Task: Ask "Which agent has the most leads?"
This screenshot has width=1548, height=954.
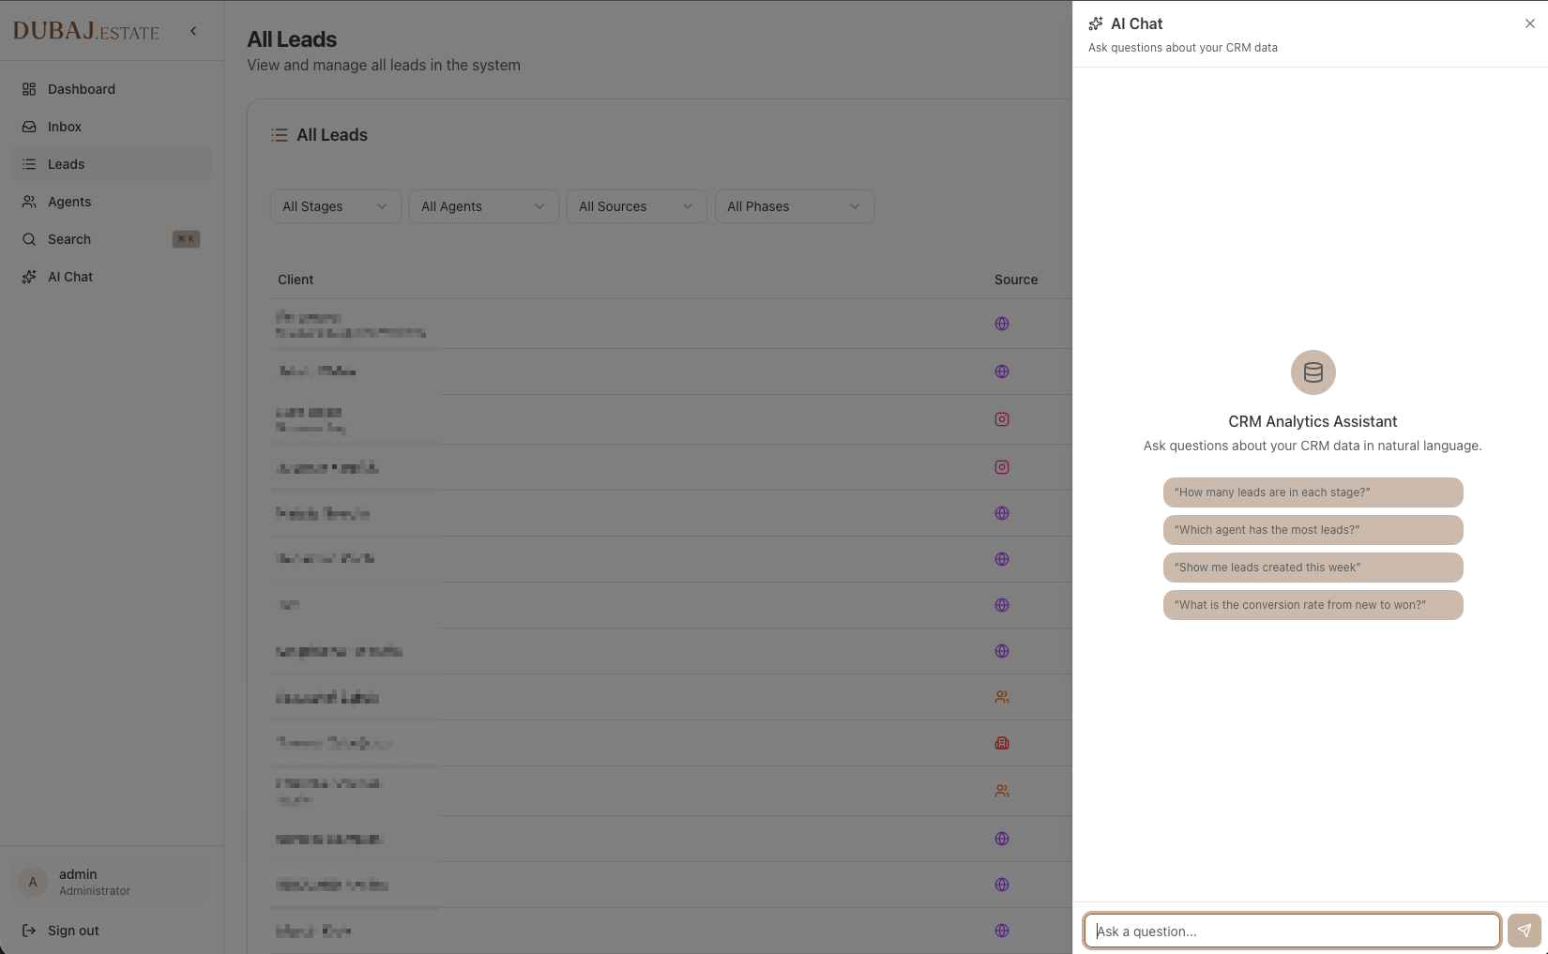Action: click(x=1313, y=530)
